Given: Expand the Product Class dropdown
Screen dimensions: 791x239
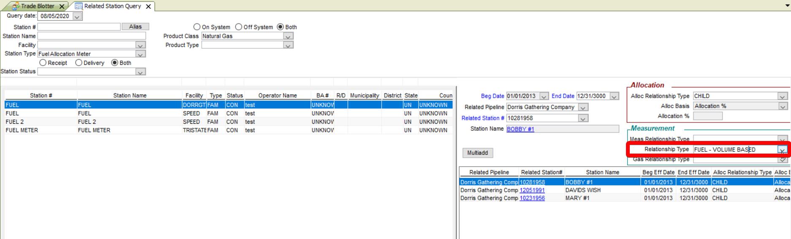Looking at the screenshot, I should click(x=288, y=36).
